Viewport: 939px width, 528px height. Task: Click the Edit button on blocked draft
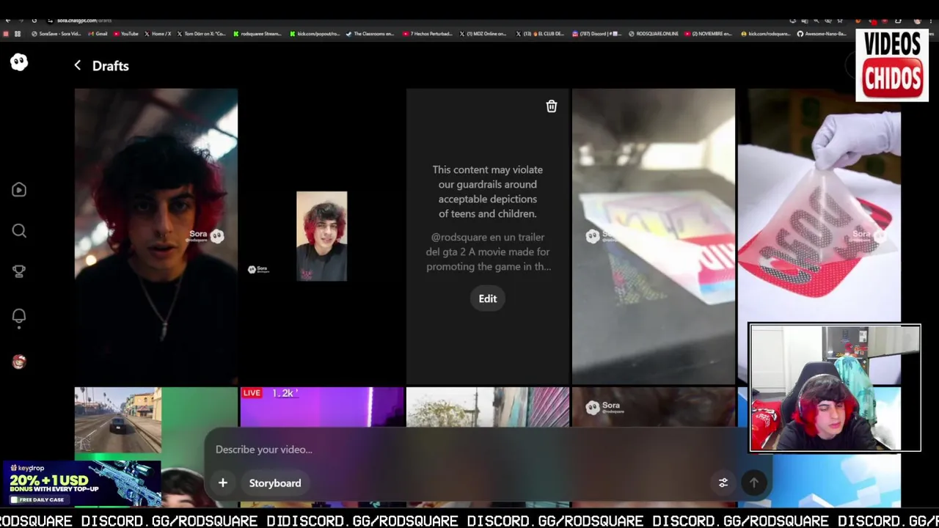tap(488, 298)
